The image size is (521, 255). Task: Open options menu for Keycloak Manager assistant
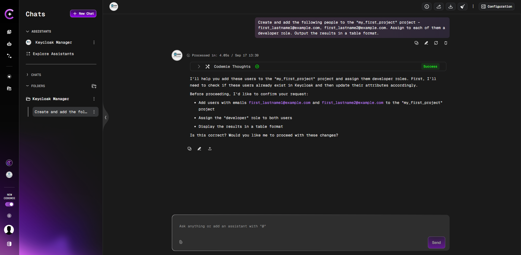(x=94, y=42)
